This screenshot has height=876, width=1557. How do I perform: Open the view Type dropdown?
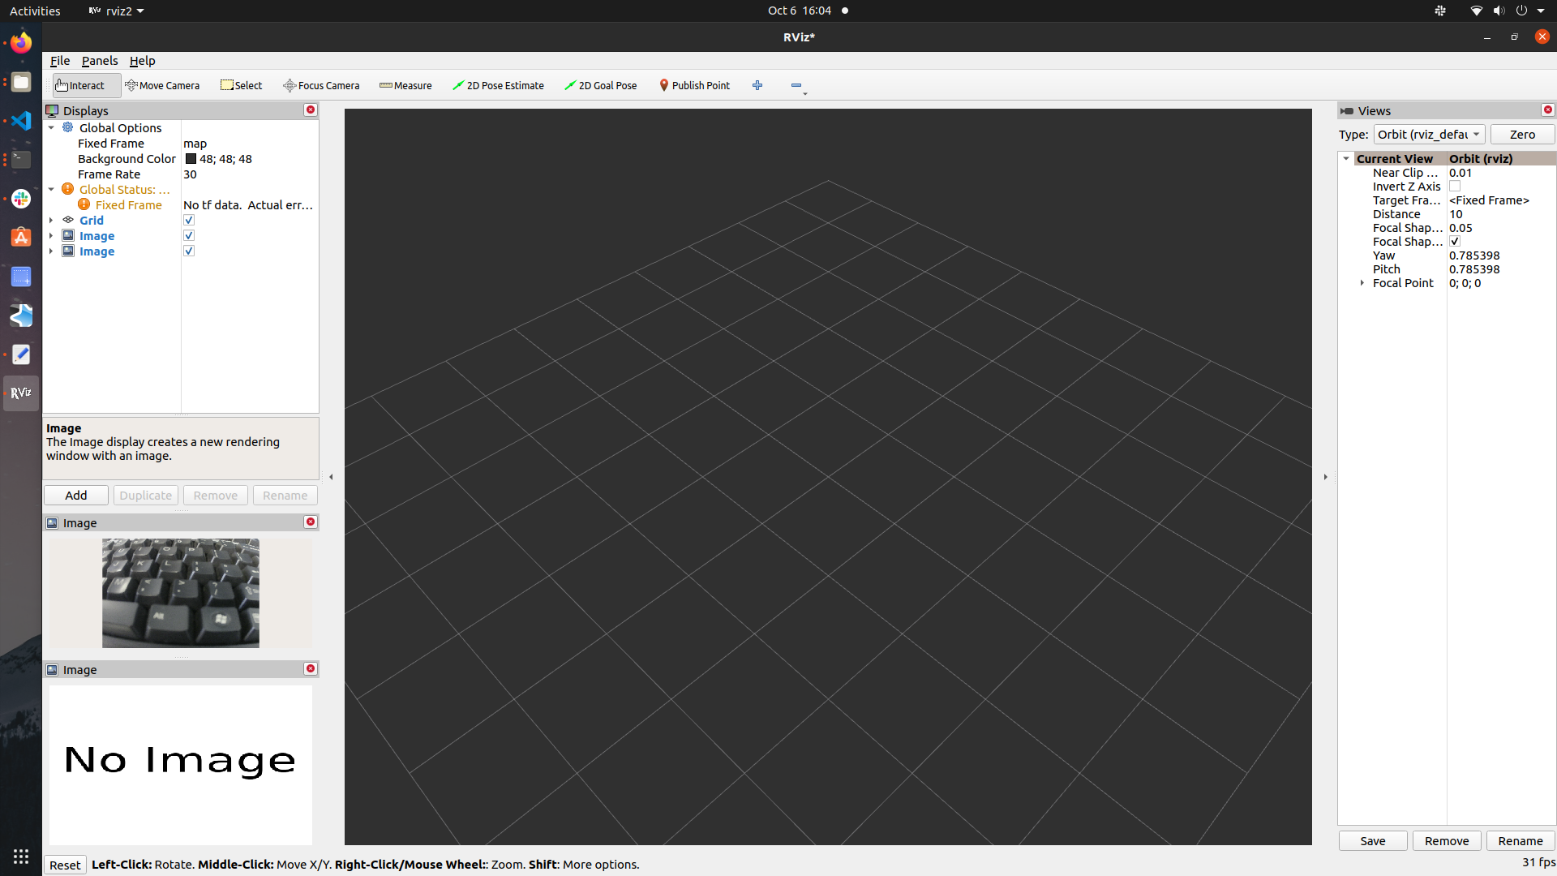click(x=1429, y=134)
